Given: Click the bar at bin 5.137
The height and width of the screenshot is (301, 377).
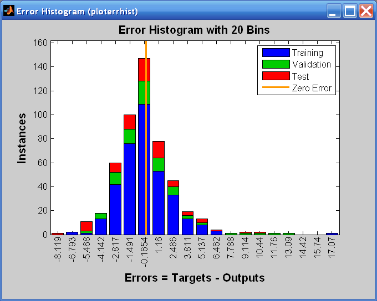Looking at the screenshot, I should [202, 227].
